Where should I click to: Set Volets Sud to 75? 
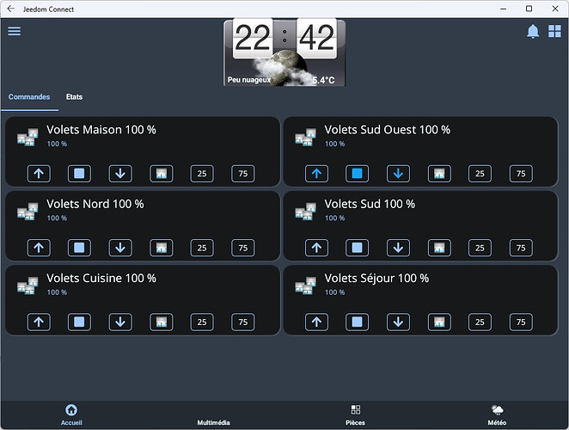coord(521,248)
